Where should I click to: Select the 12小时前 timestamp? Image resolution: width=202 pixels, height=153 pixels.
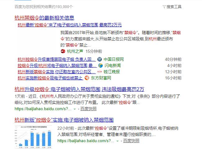pos(173,72)
